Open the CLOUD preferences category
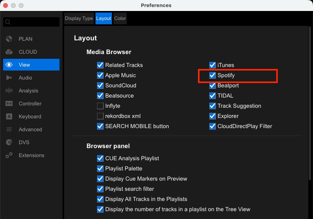This screenshot has width=313, height=219. pyautogui.click(x=28, y=52)
